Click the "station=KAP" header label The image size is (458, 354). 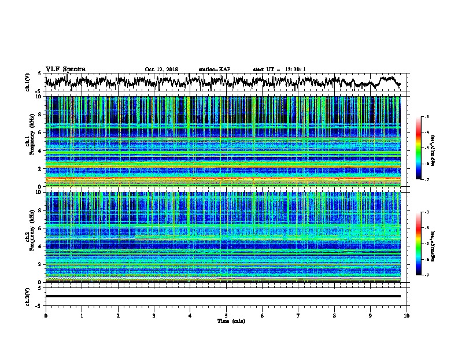point(214,69)
